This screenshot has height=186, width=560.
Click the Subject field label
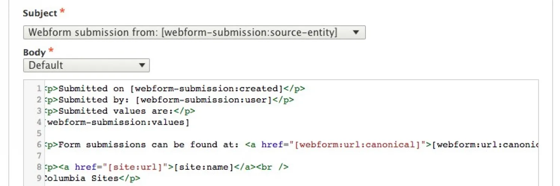pos(40,13)
